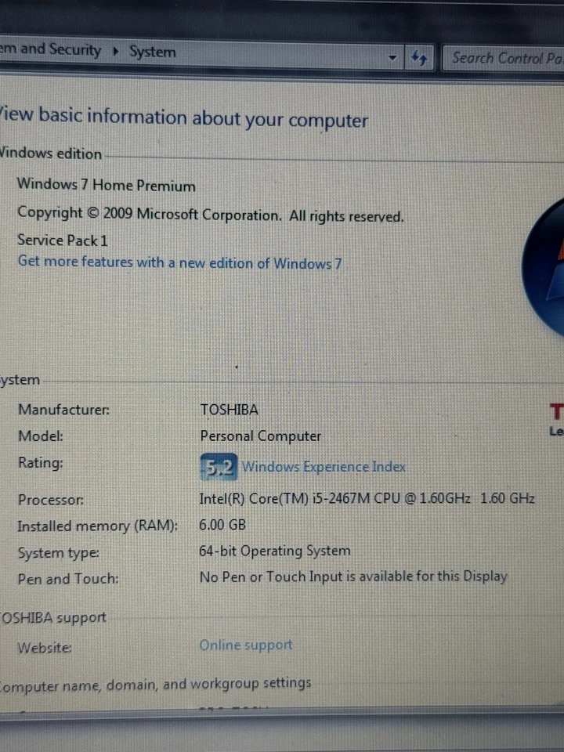Click 'Computer name, domain, and workgroup settings' heading

tap(155, 684)
